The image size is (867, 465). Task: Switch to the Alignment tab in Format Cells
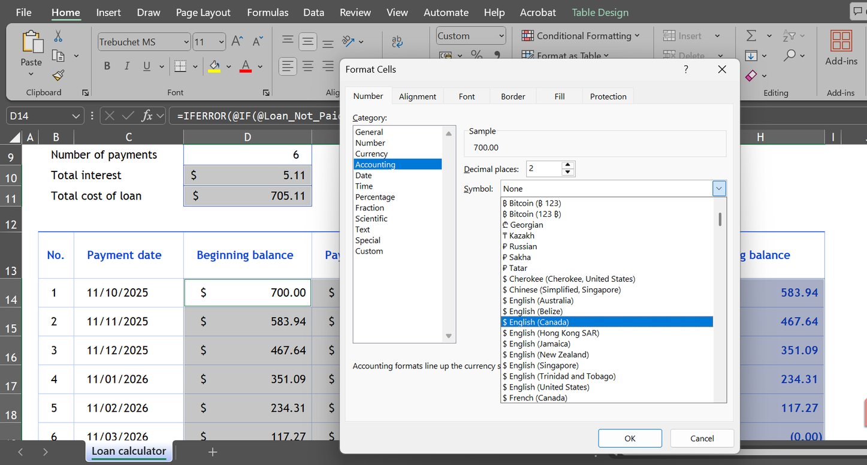tap(418, 96)
